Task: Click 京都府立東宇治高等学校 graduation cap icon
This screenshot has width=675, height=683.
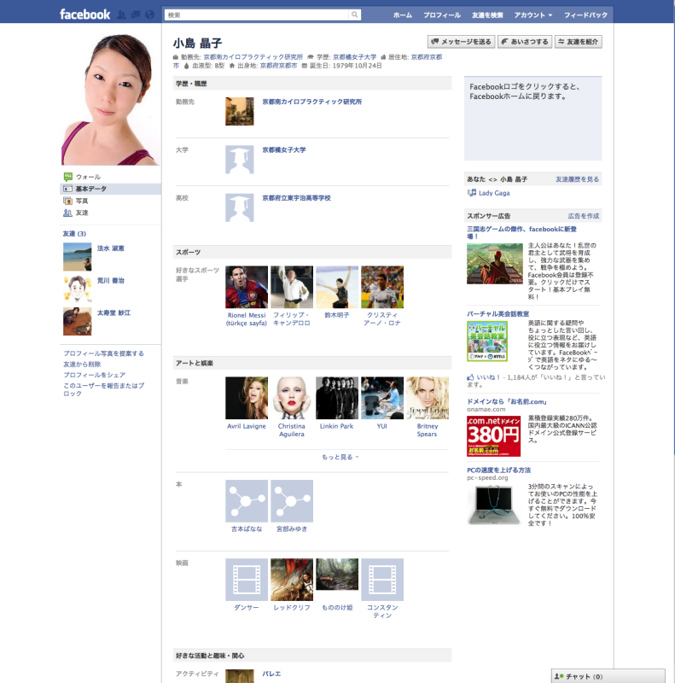Action: (x=240, y=207)
